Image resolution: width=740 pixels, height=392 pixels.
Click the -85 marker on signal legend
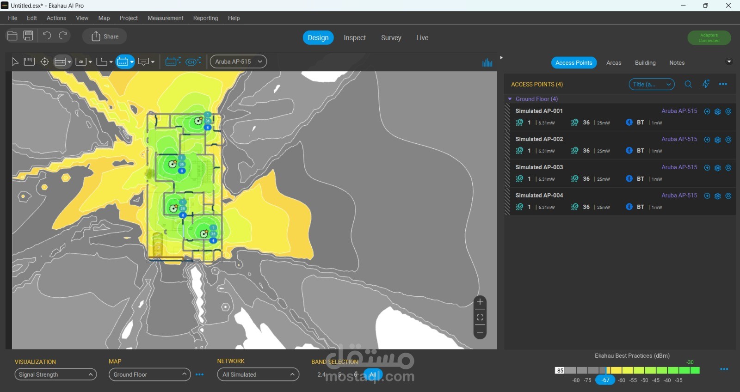[560, 370]
